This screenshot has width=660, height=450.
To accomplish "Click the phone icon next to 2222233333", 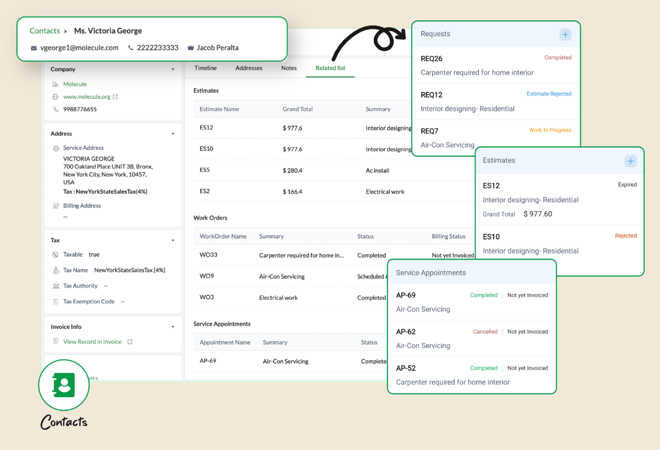I will [131, 48].
